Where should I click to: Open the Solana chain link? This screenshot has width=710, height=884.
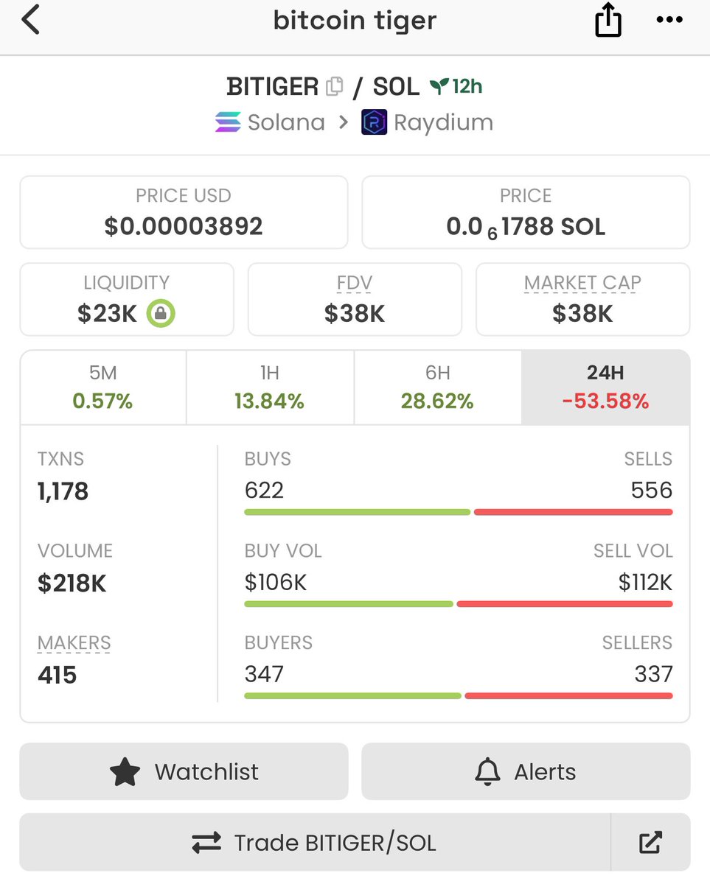(270, 122)
